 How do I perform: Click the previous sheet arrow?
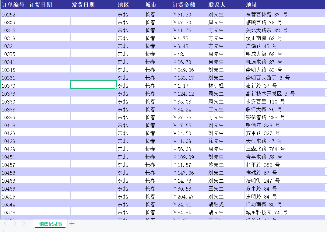[x=5, y=224]
